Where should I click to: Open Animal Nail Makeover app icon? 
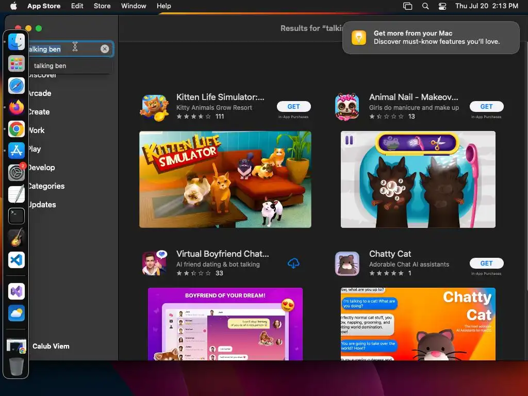[x=347, y=107]
